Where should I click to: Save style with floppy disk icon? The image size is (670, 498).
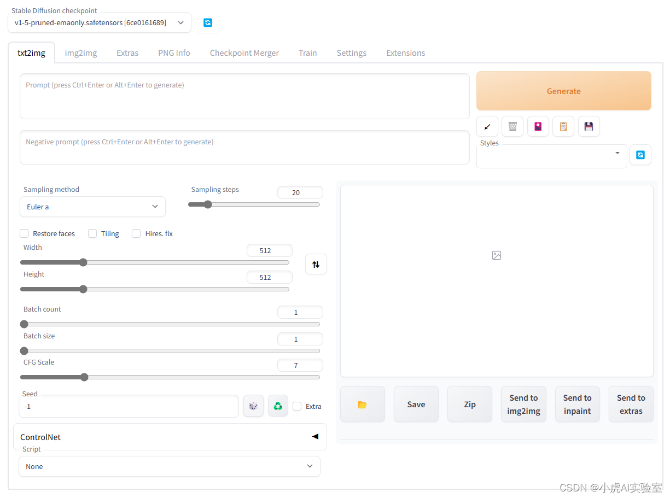pos(589,126)
